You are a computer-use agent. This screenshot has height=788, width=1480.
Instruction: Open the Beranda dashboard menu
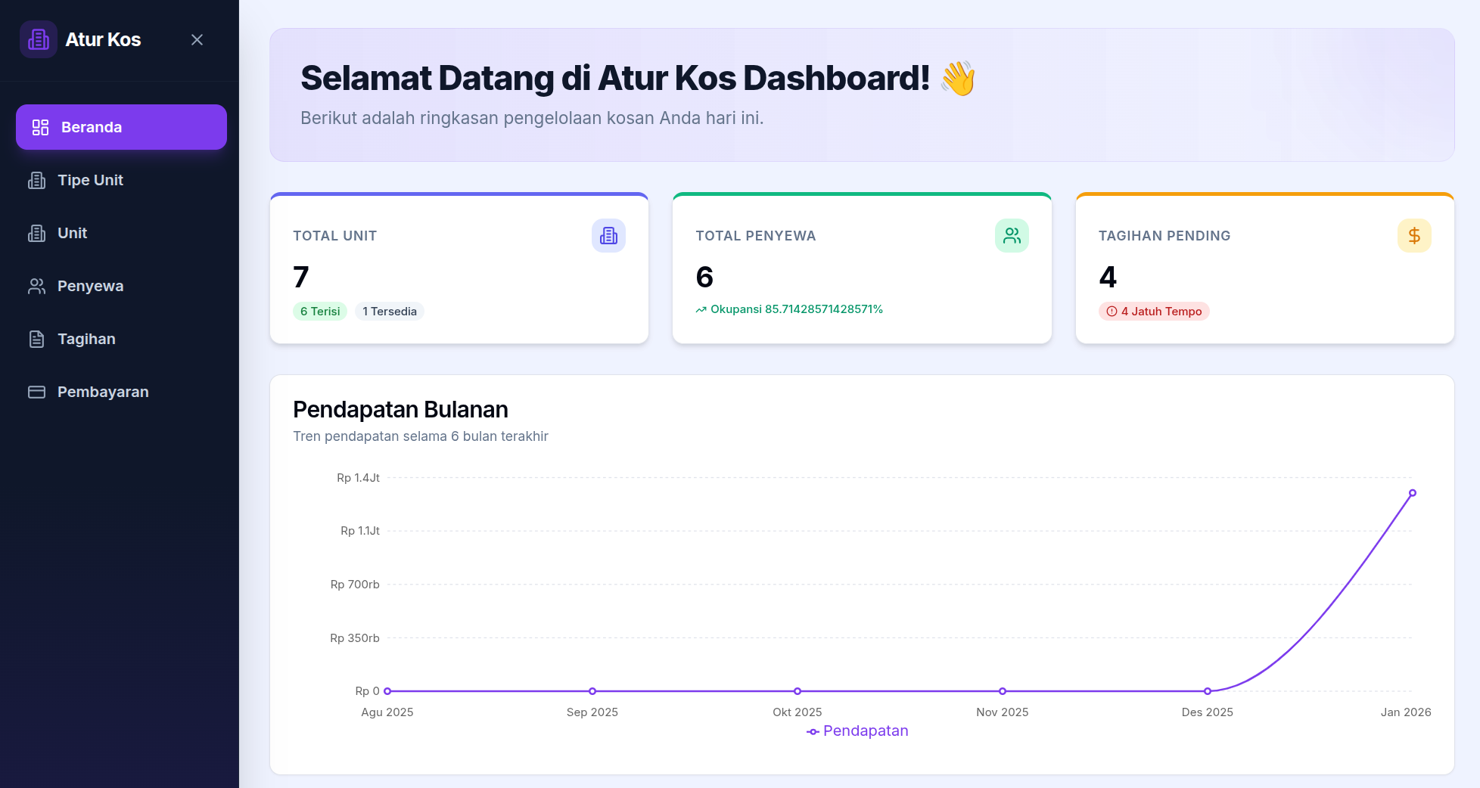click(121, 127)
